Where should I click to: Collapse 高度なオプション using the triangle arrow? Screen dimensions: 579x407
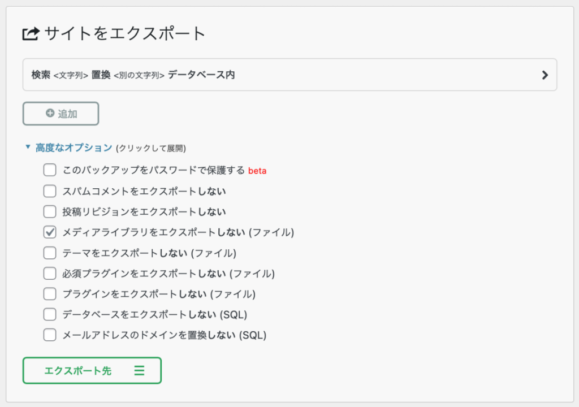pyautogui.click(x=27, y=147)
